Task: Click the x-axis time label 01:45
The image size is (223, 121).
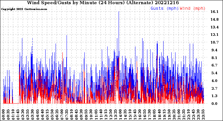Action: click(x=18, y=115)
